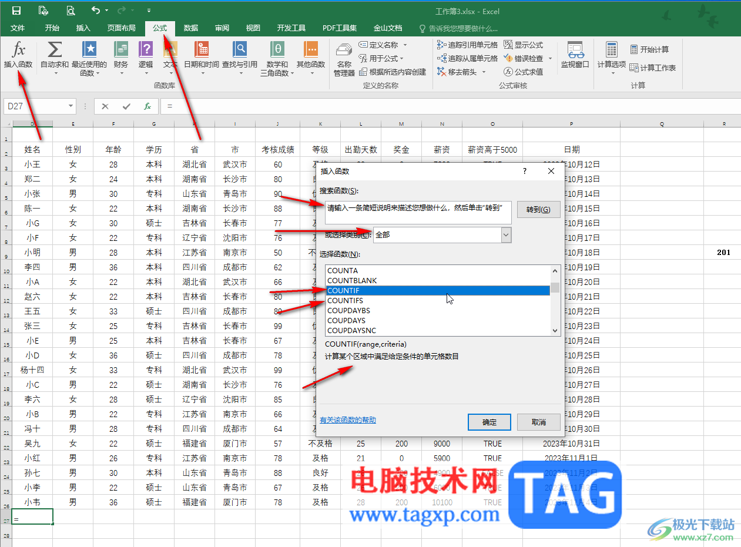Switch to the 页面布局 ribbon tab
The width and height of the screenshot is (741, 547).
coord(121,28)
